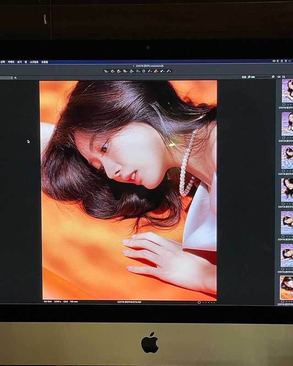Screen dimensions: 293x366
Task: Select the pointer cursor tool in toolbar
Action: (x=106, y=71)
